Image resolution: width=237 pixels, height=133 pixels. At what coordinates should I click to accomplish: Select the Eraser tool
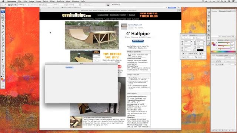coord(3,43)
